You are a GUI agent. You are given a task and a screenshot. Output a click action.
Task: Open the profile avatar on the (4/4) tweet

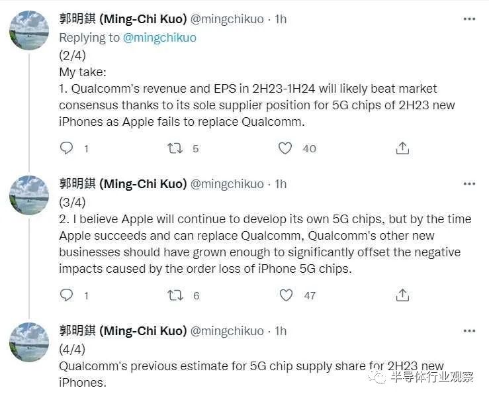click(x=29, y=342)
